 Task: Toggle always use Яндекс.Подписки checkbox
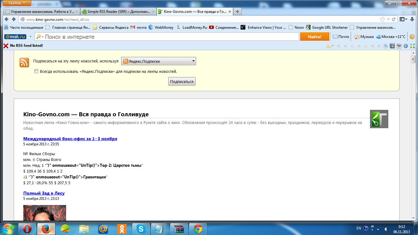pos(36,71)
